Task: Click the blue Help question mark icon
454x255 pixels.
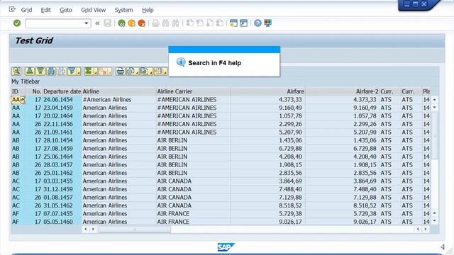Action: [258, 23]
